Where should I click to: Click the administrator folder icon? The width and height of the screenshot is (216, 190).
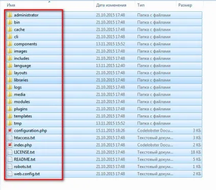[x=10, y=15]
